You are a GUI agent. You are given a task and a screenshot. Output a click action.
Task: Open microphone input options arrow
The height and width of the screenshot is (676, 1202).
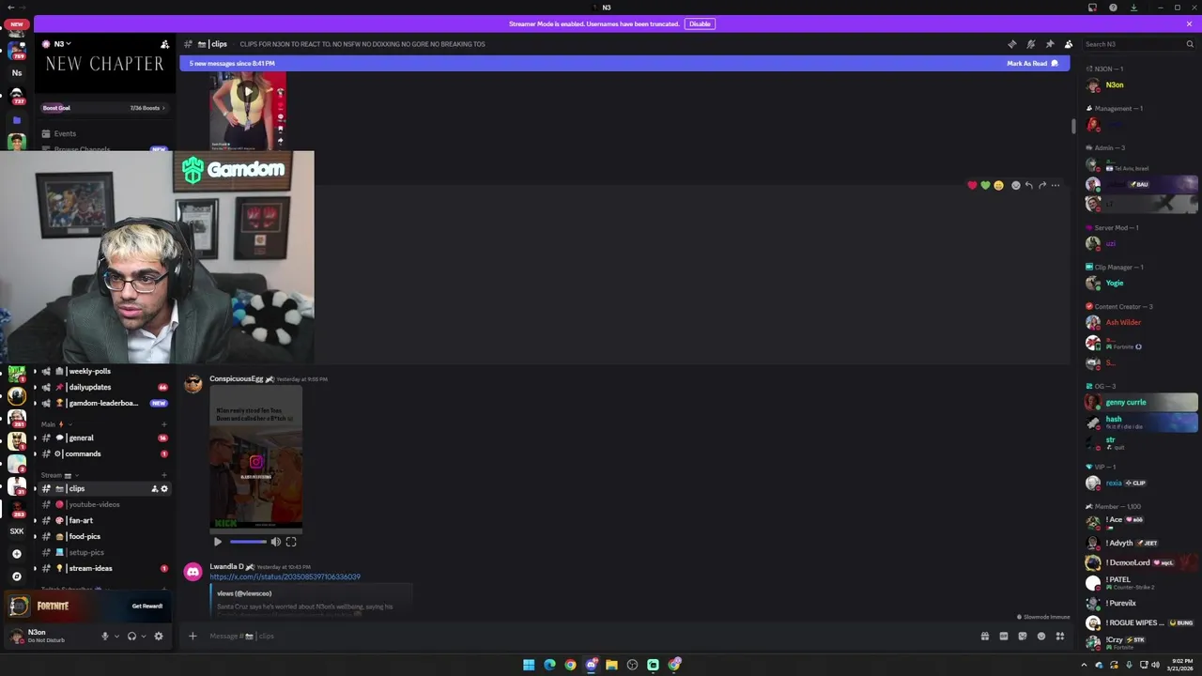pos(116,636)
